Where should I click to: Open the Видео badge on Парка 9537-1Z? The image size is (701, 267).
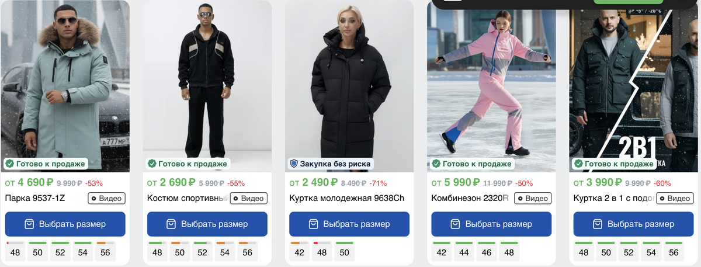tap(106, 198)
